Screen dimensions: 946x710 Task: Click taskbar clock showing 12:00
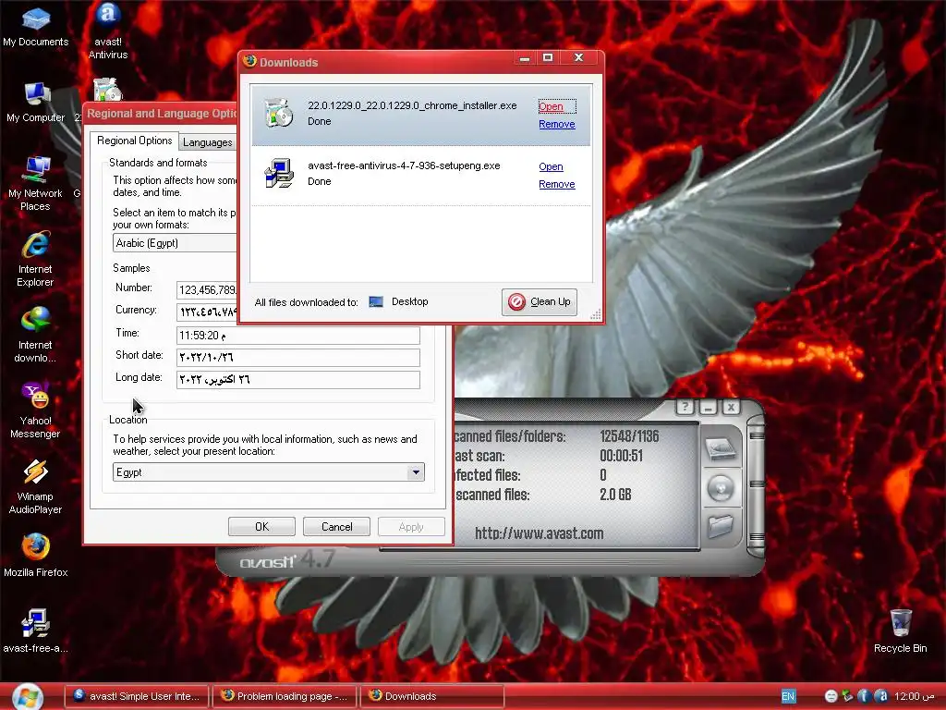pyautogui.click(x=915, y=696)
